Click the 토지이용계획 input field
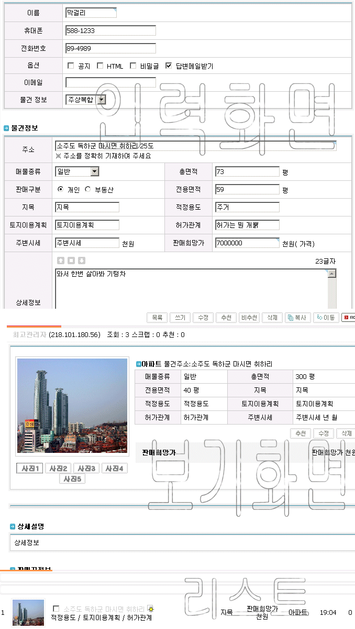Image resolution: width=355 pixels, height=629 pixels. (87, 225)
